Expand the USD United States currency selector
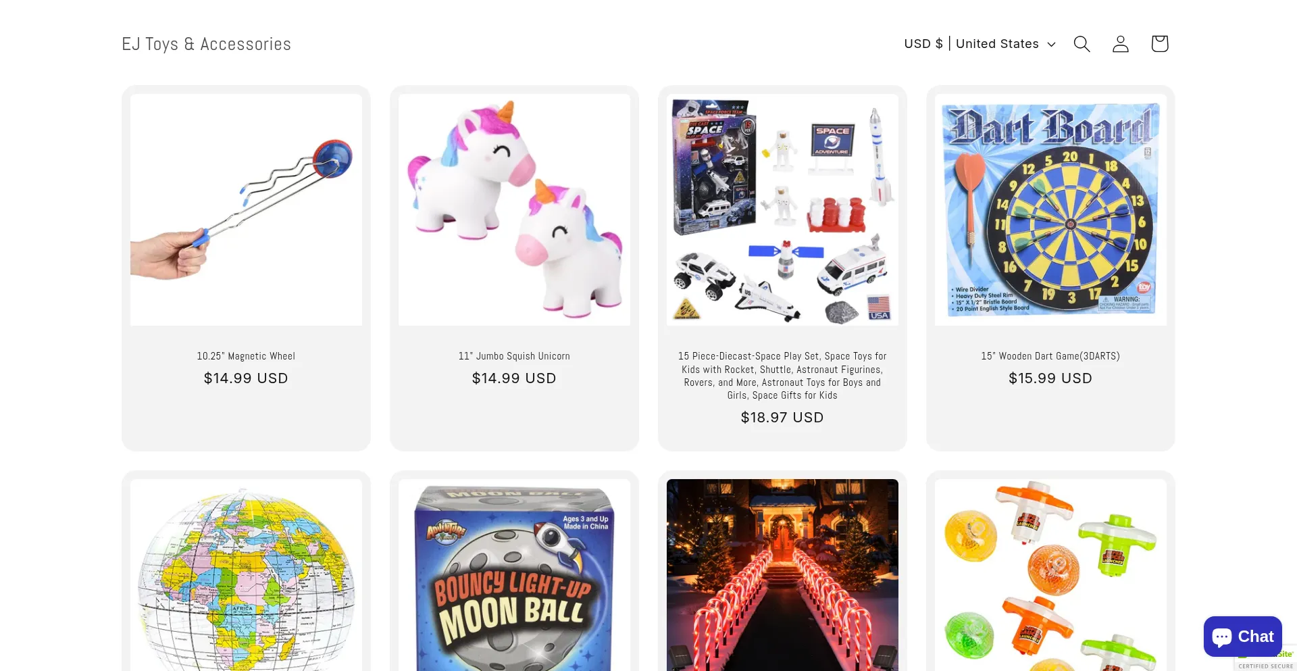1297x671 pixels. pyautogui.click(x=980, y=44)
